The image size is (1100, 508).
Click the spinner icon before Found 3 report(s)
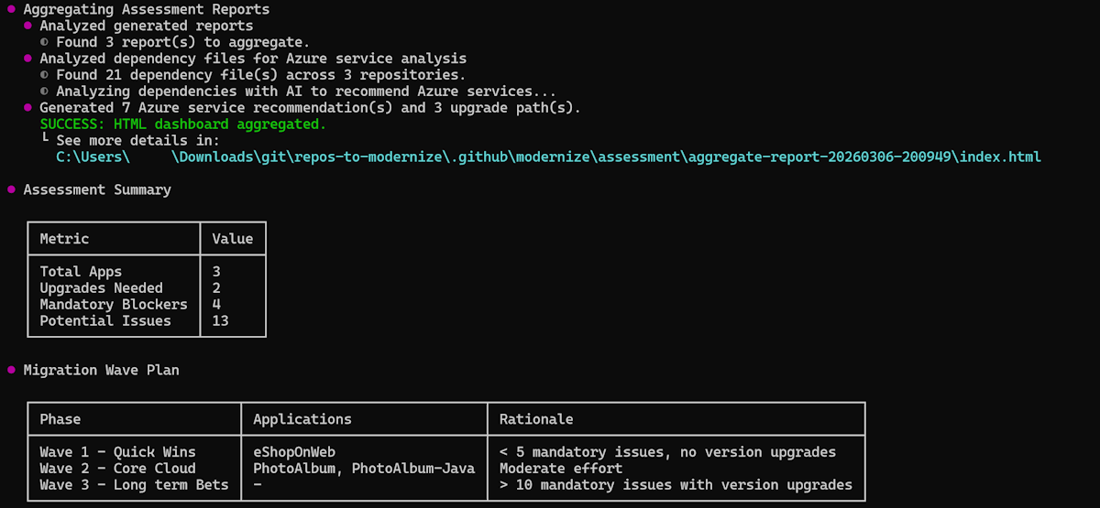[x=45, y=42]
